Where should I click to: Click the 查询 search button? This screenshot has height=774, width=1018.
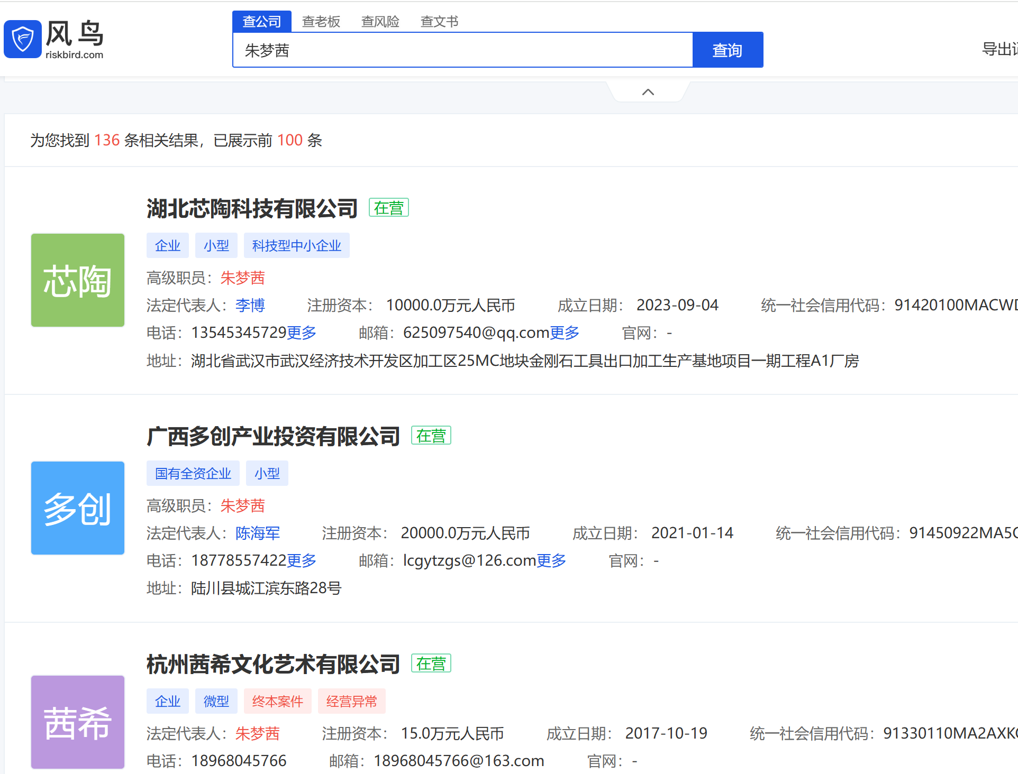tap(727, 50)
